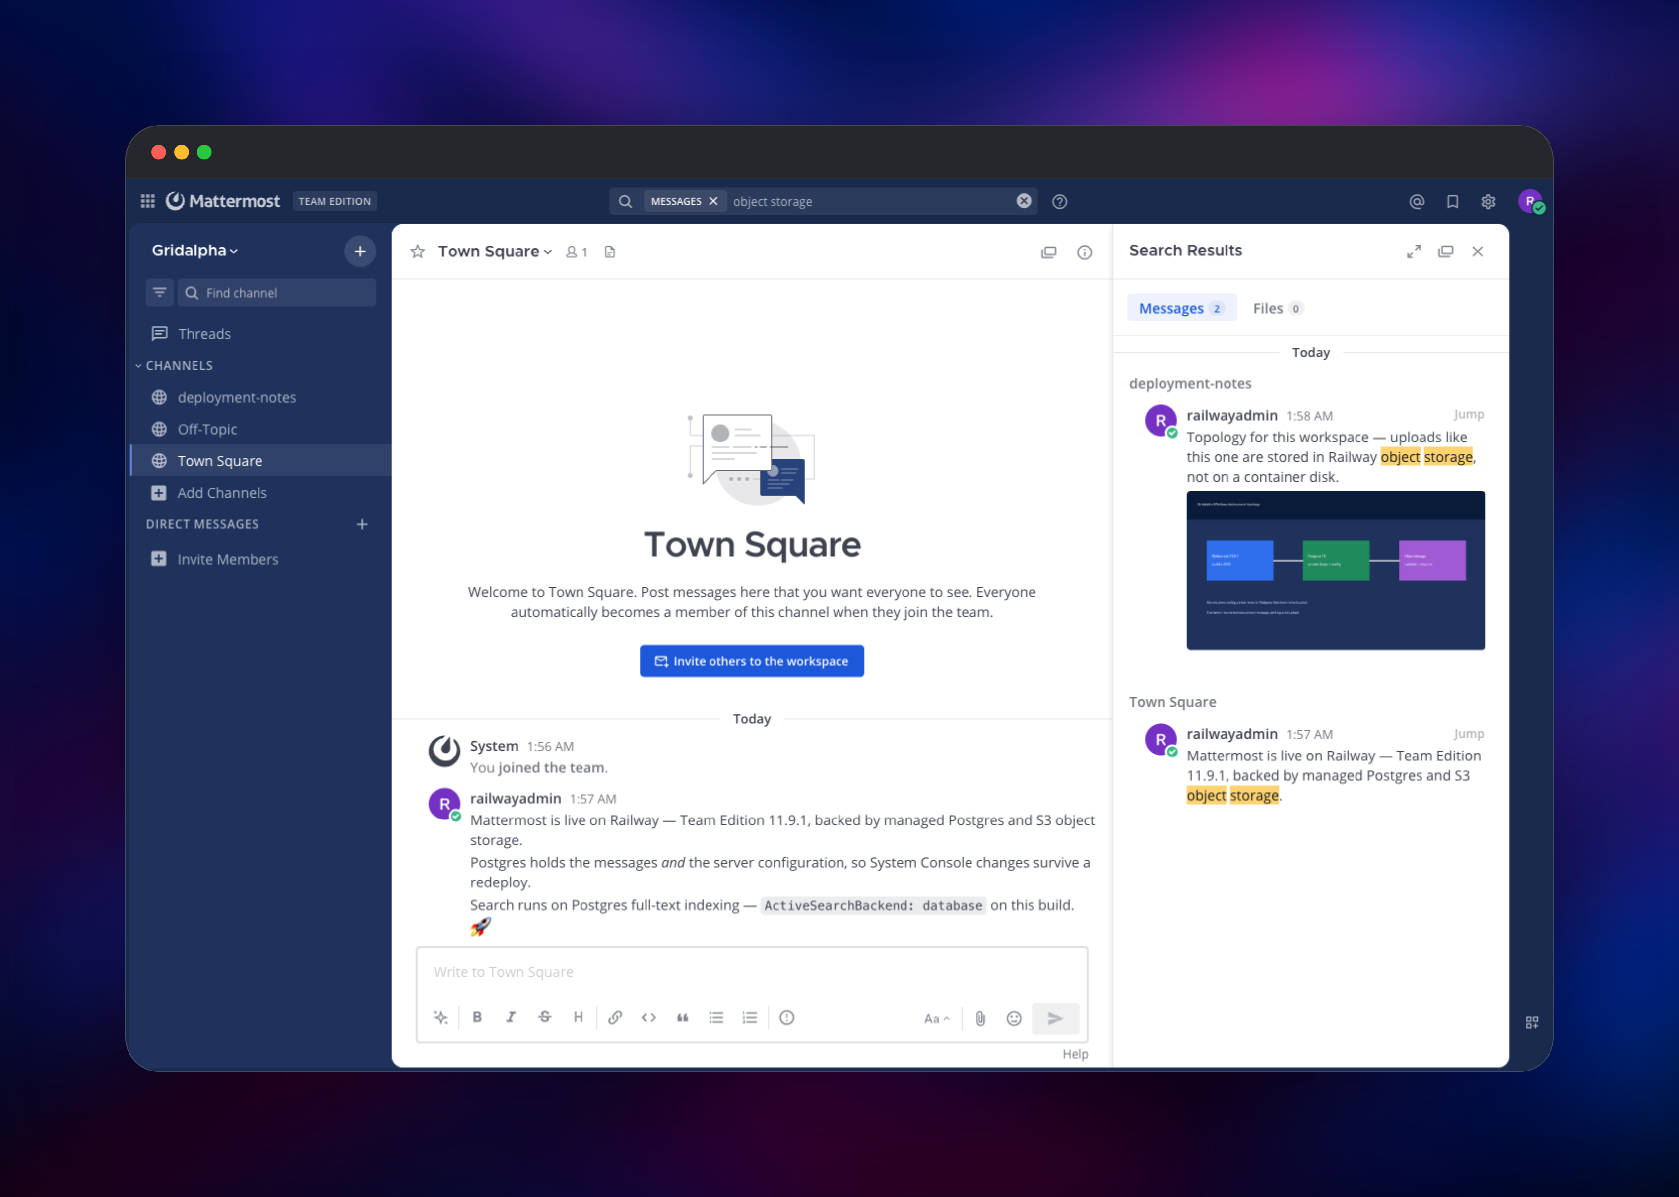1679x1197 pixels.
Task: Open Threads in sidebar
Action: tap(261, 334)
